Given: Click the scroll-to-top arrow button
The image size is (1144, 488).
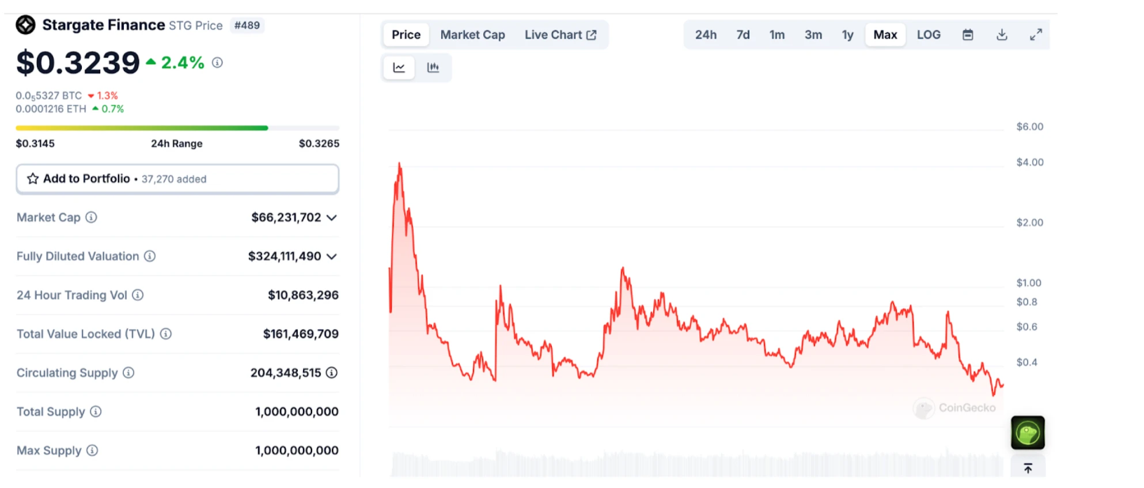Looking at the screenshot, I should coord(1028,468).
